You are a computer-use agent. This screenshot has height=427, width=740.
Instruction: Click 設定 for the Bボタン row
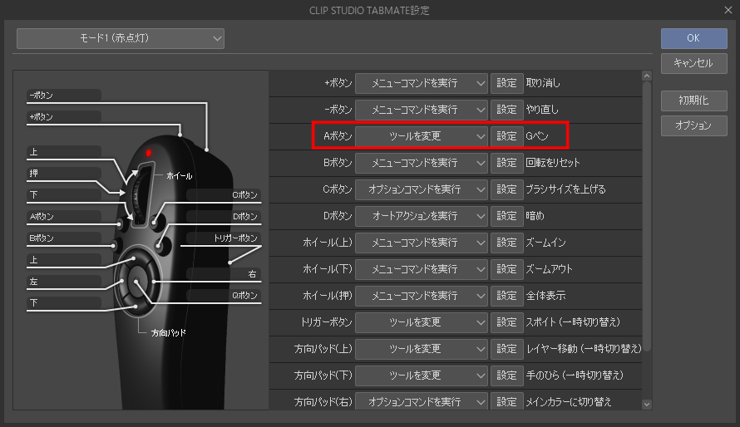(x=507, y=163)
